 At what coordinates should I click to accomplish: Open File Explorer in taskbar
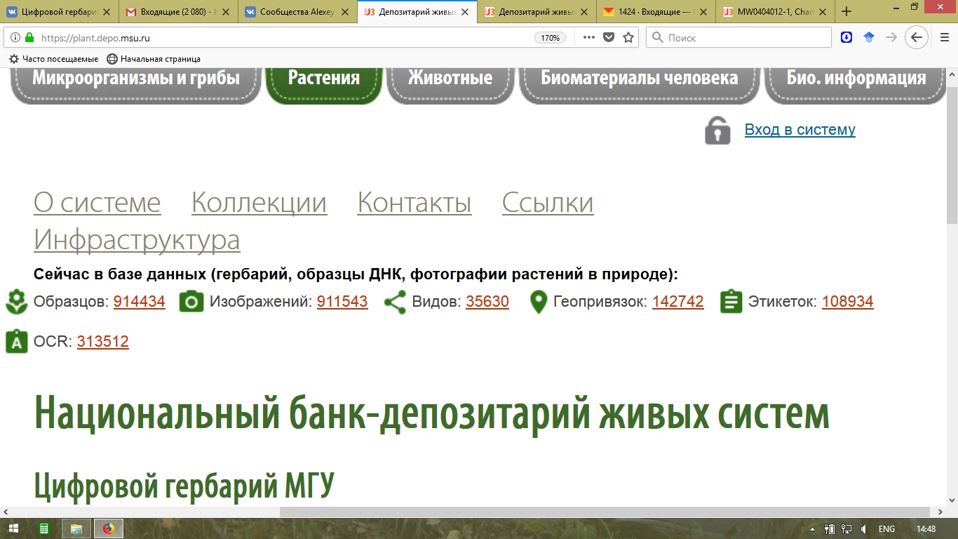(x=76, y=528)
